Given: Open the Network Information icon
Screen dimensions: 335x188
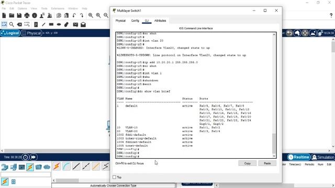Looking at the screenshot, I should [35, 15].
